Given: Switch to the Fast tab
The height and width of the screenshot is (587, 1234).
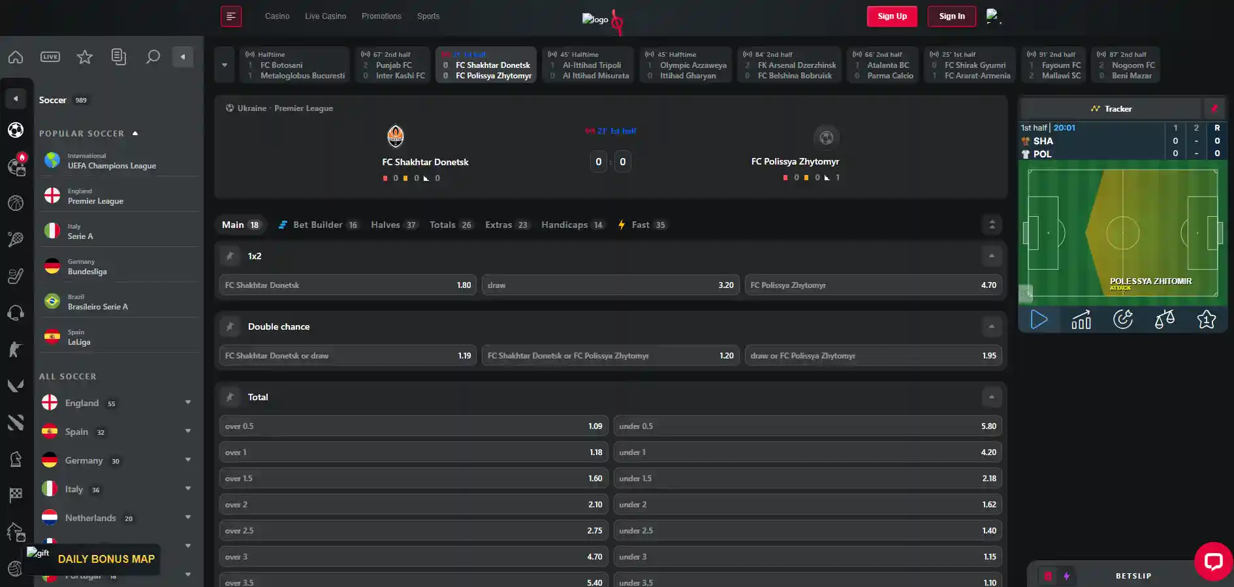Looking at the screenshot, I should pos(642,225).
